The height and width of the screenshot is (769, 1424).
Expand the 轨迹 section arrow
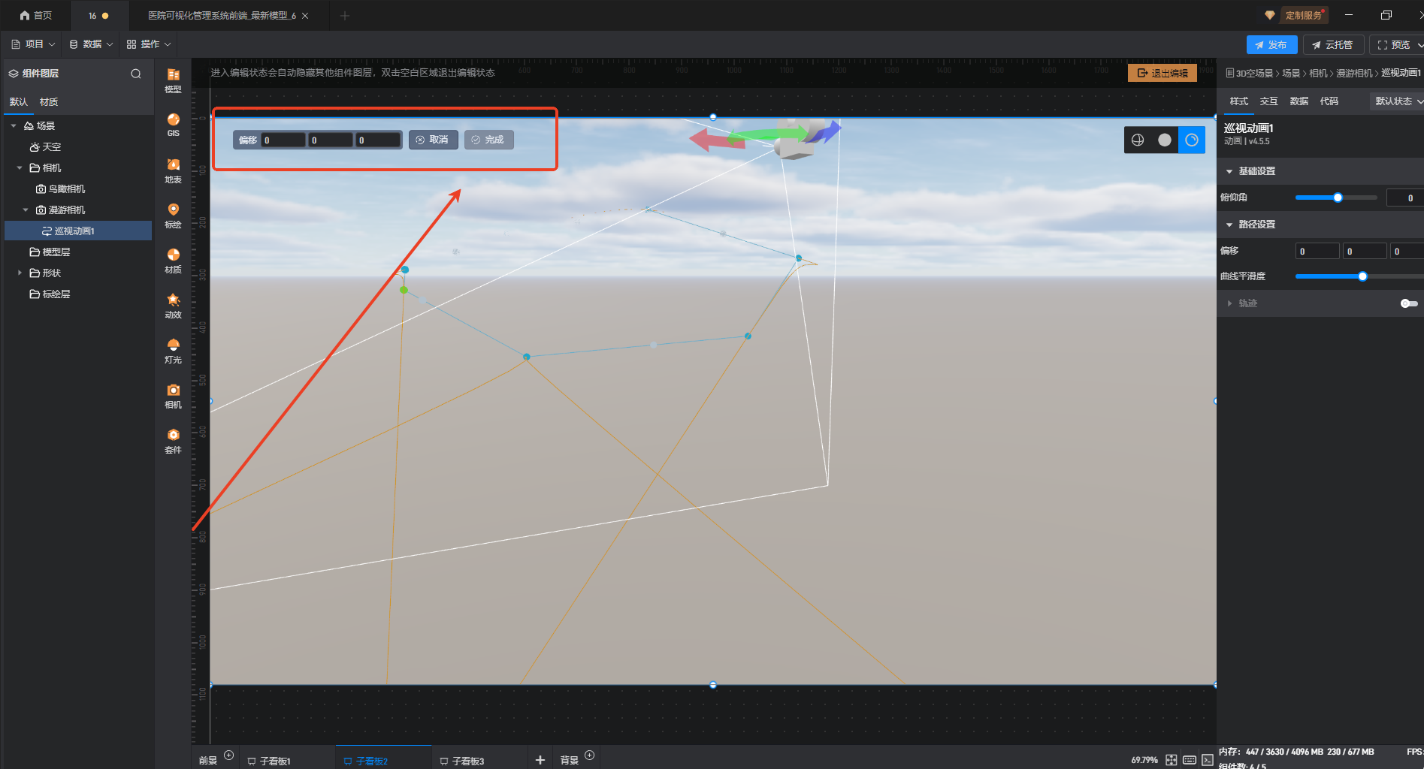1229,303
